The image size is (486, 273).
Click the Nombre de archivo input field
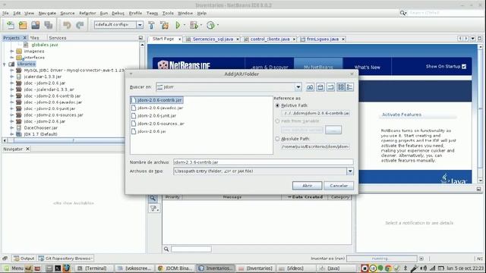coord(264,162)
